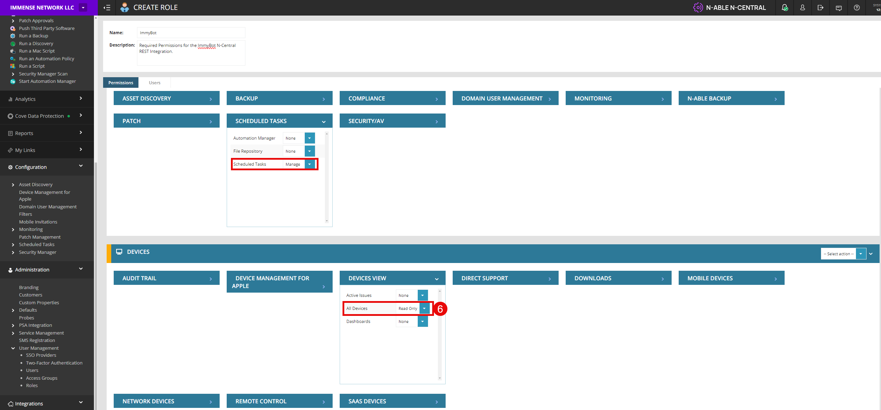Click the Run a Backup icon
The width and height of the screenshot is (881, 410).
[13, 36]
